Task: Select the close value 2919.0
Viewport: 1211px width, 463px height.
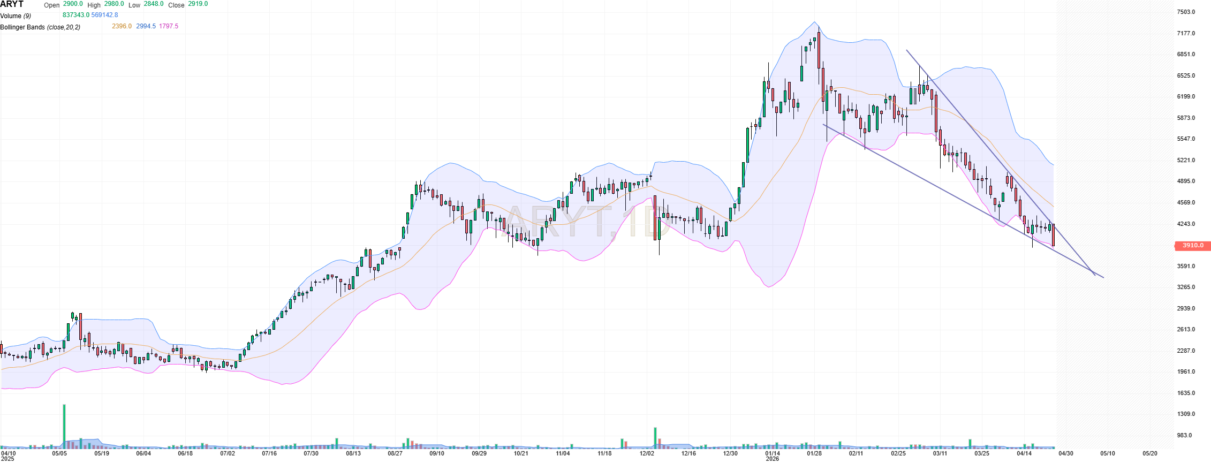Action: point(198,4)
